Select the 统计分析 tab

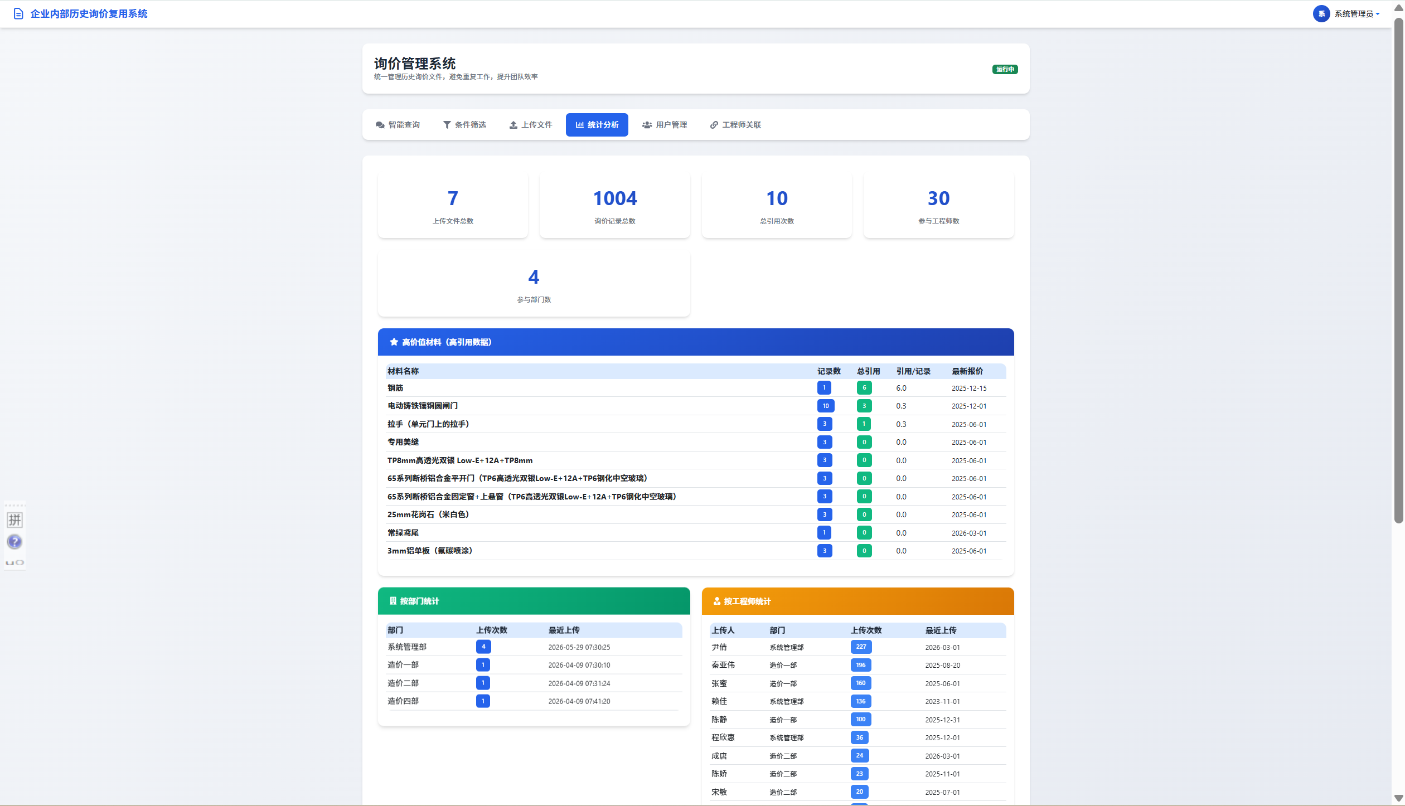pyautogui.click(x=597, y=125)
